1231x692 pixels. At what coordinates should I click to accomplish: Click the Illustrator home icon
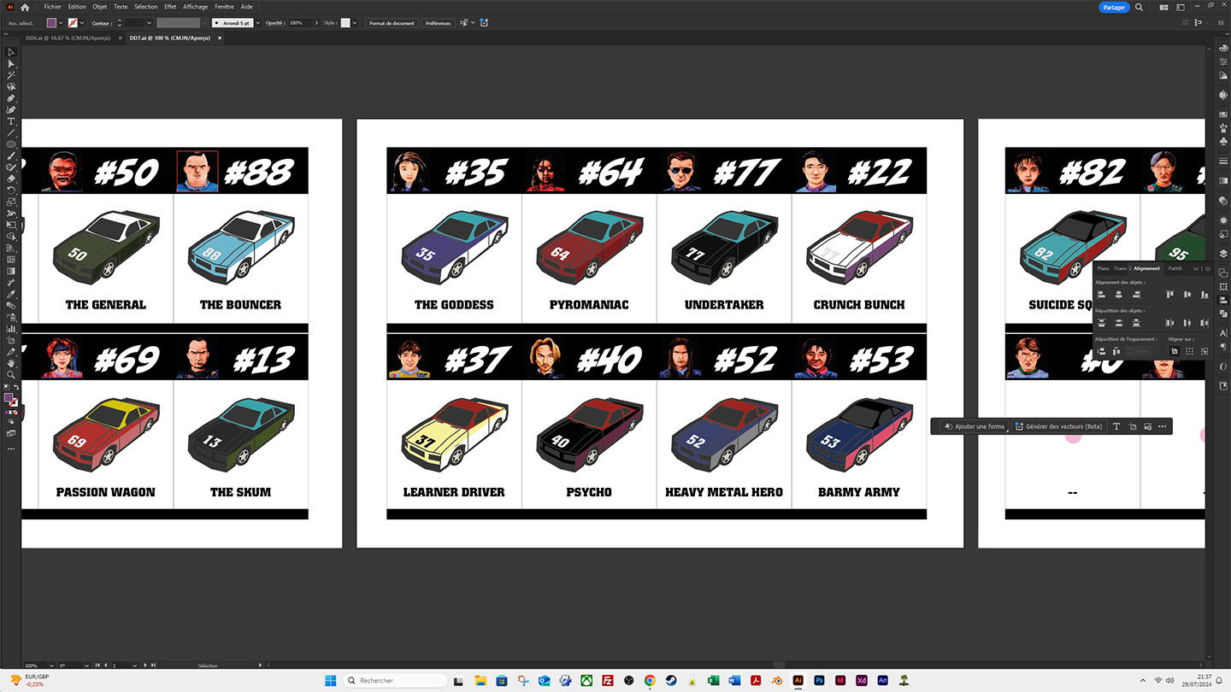click(25, 7)
